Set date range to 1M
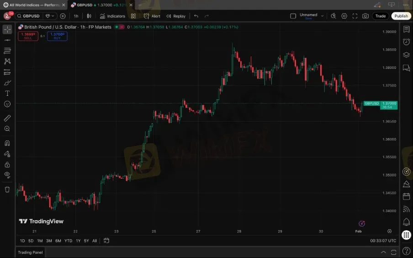Viewport: 413px width, 258px height. tap(40, 241)
